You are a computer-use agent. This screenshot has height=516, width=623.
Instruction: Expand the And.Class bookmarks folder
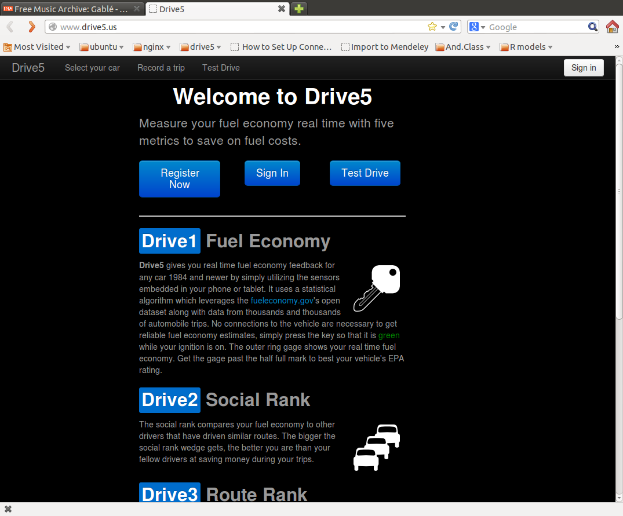[x=463, y=47]
